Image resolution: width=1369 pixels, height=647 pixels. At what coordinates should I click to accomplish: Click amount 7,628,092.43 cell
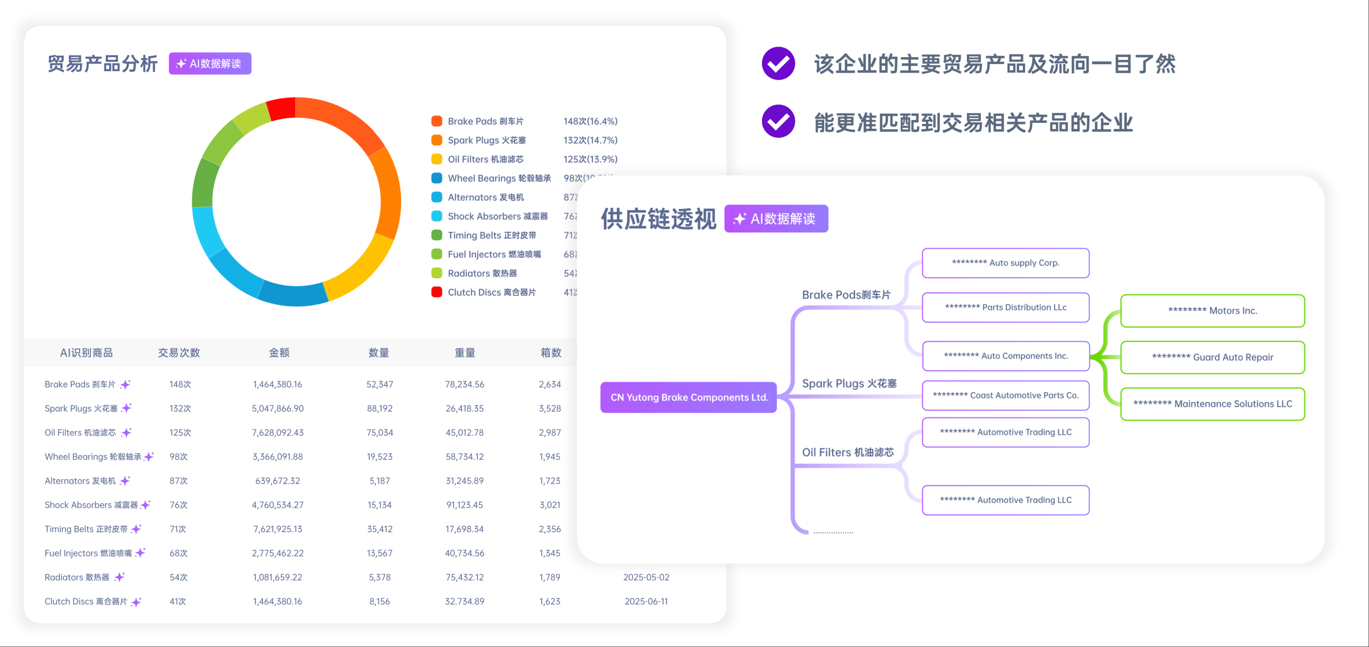278,432
